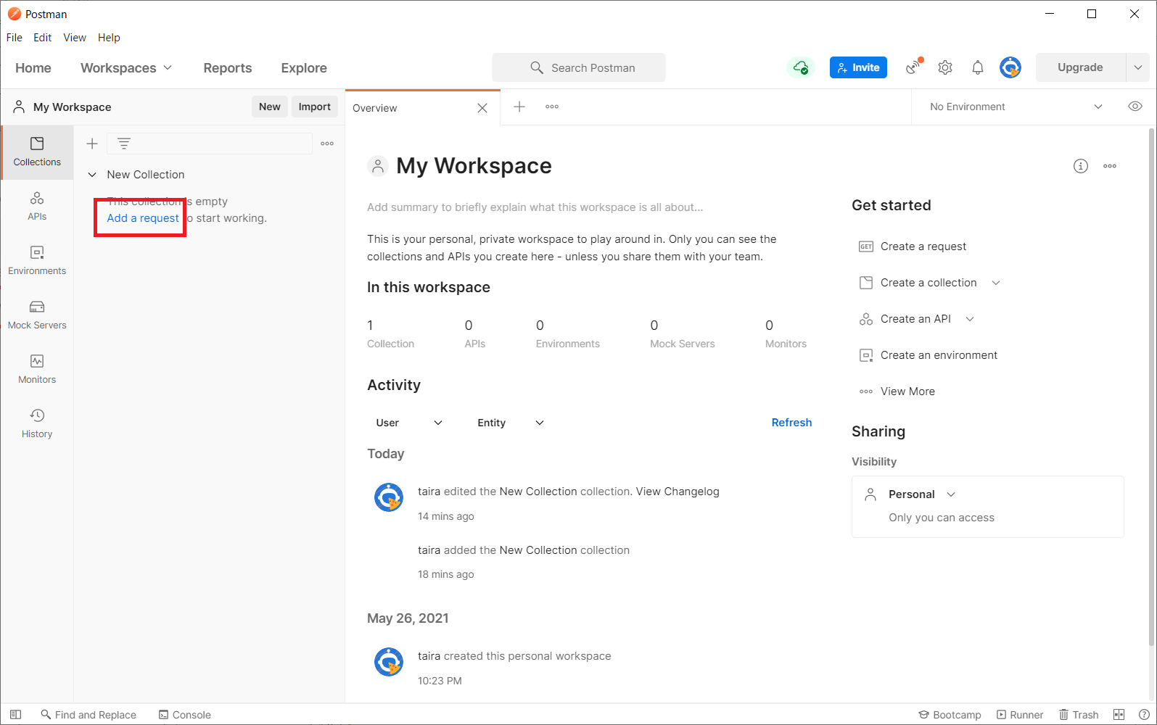Open the Settings gear icon
1157x725 pixels.
945,67
